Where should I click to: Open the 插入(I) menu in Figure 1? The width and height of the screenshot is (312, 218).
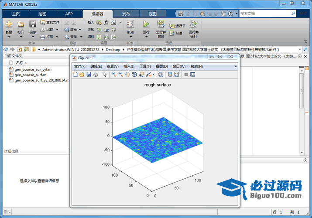point(129,66)
